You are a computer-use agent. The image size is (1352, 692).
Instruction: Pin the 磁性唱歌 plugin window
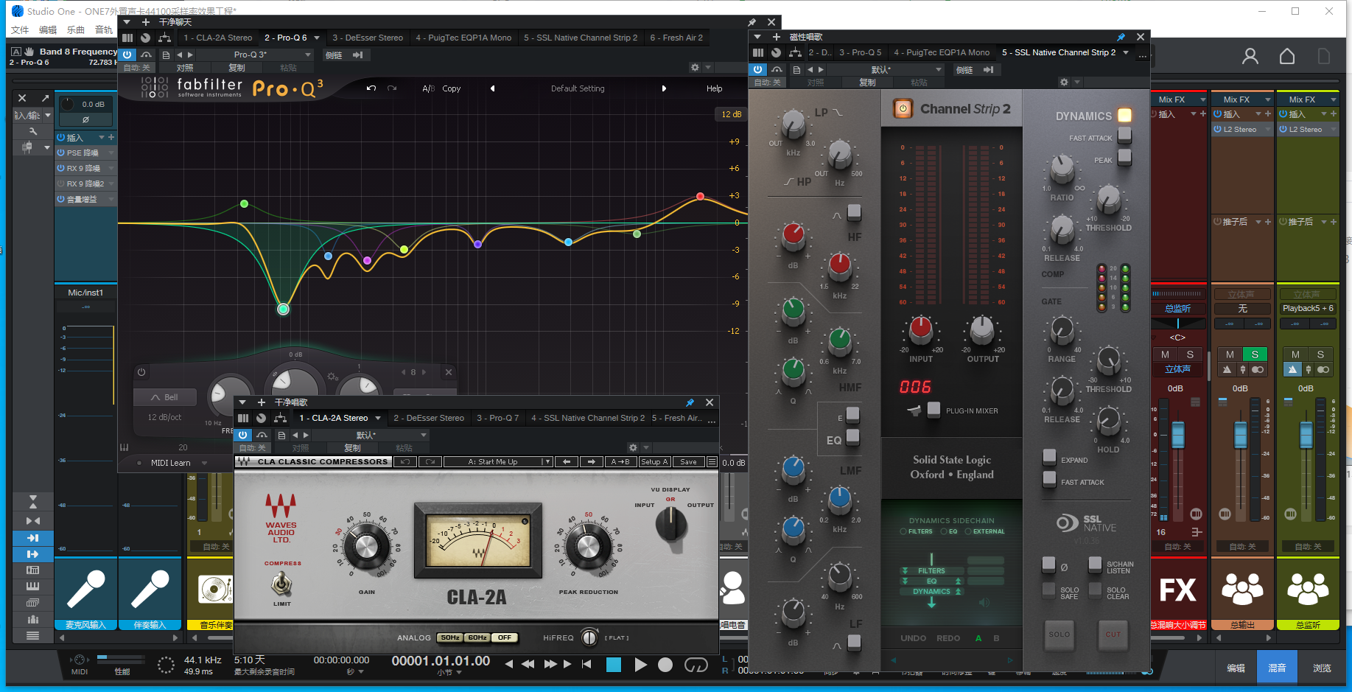pos(1121,37)
